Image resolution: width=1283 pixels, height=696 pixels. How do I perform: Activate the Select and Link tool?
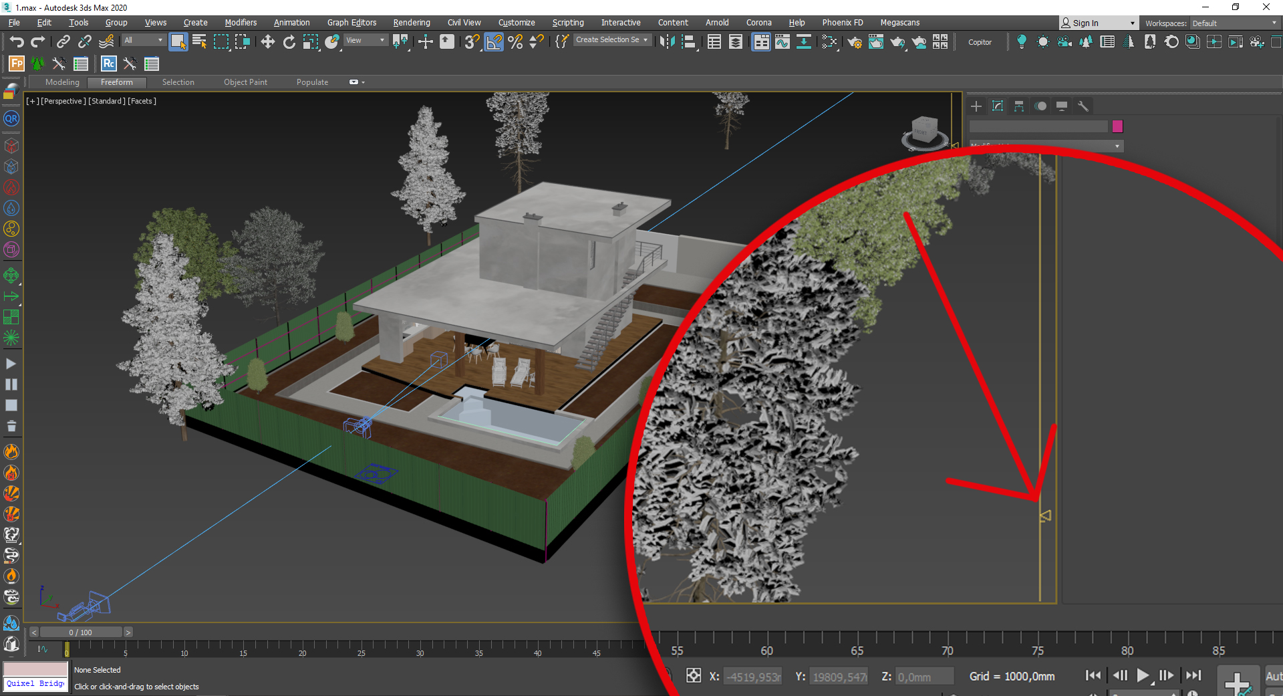click(63, 42)
